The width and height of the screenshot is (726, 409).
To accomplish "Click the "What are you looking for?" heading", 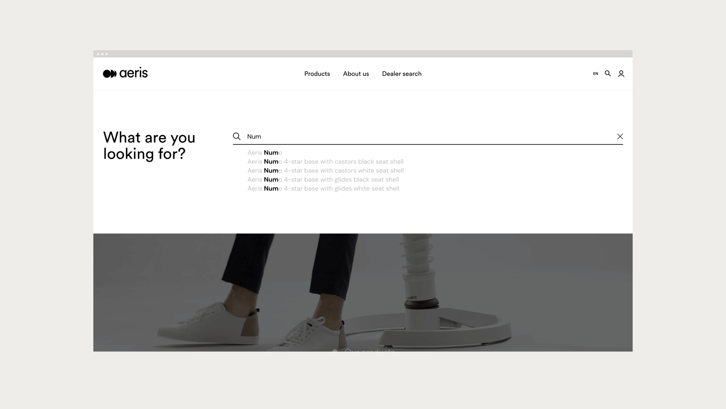I will (x=149, y=145).
